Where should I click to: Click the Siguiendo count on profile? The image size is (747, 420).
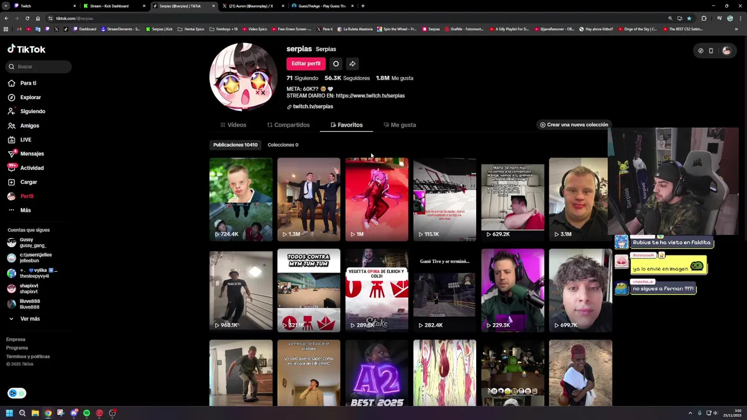pyautogui.click(x=302, y=78)
